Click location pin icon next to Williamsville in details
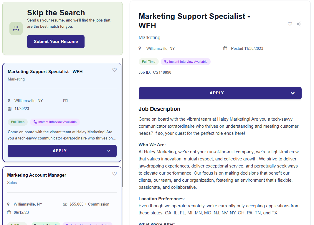314x225 pixels. (140, 48)
